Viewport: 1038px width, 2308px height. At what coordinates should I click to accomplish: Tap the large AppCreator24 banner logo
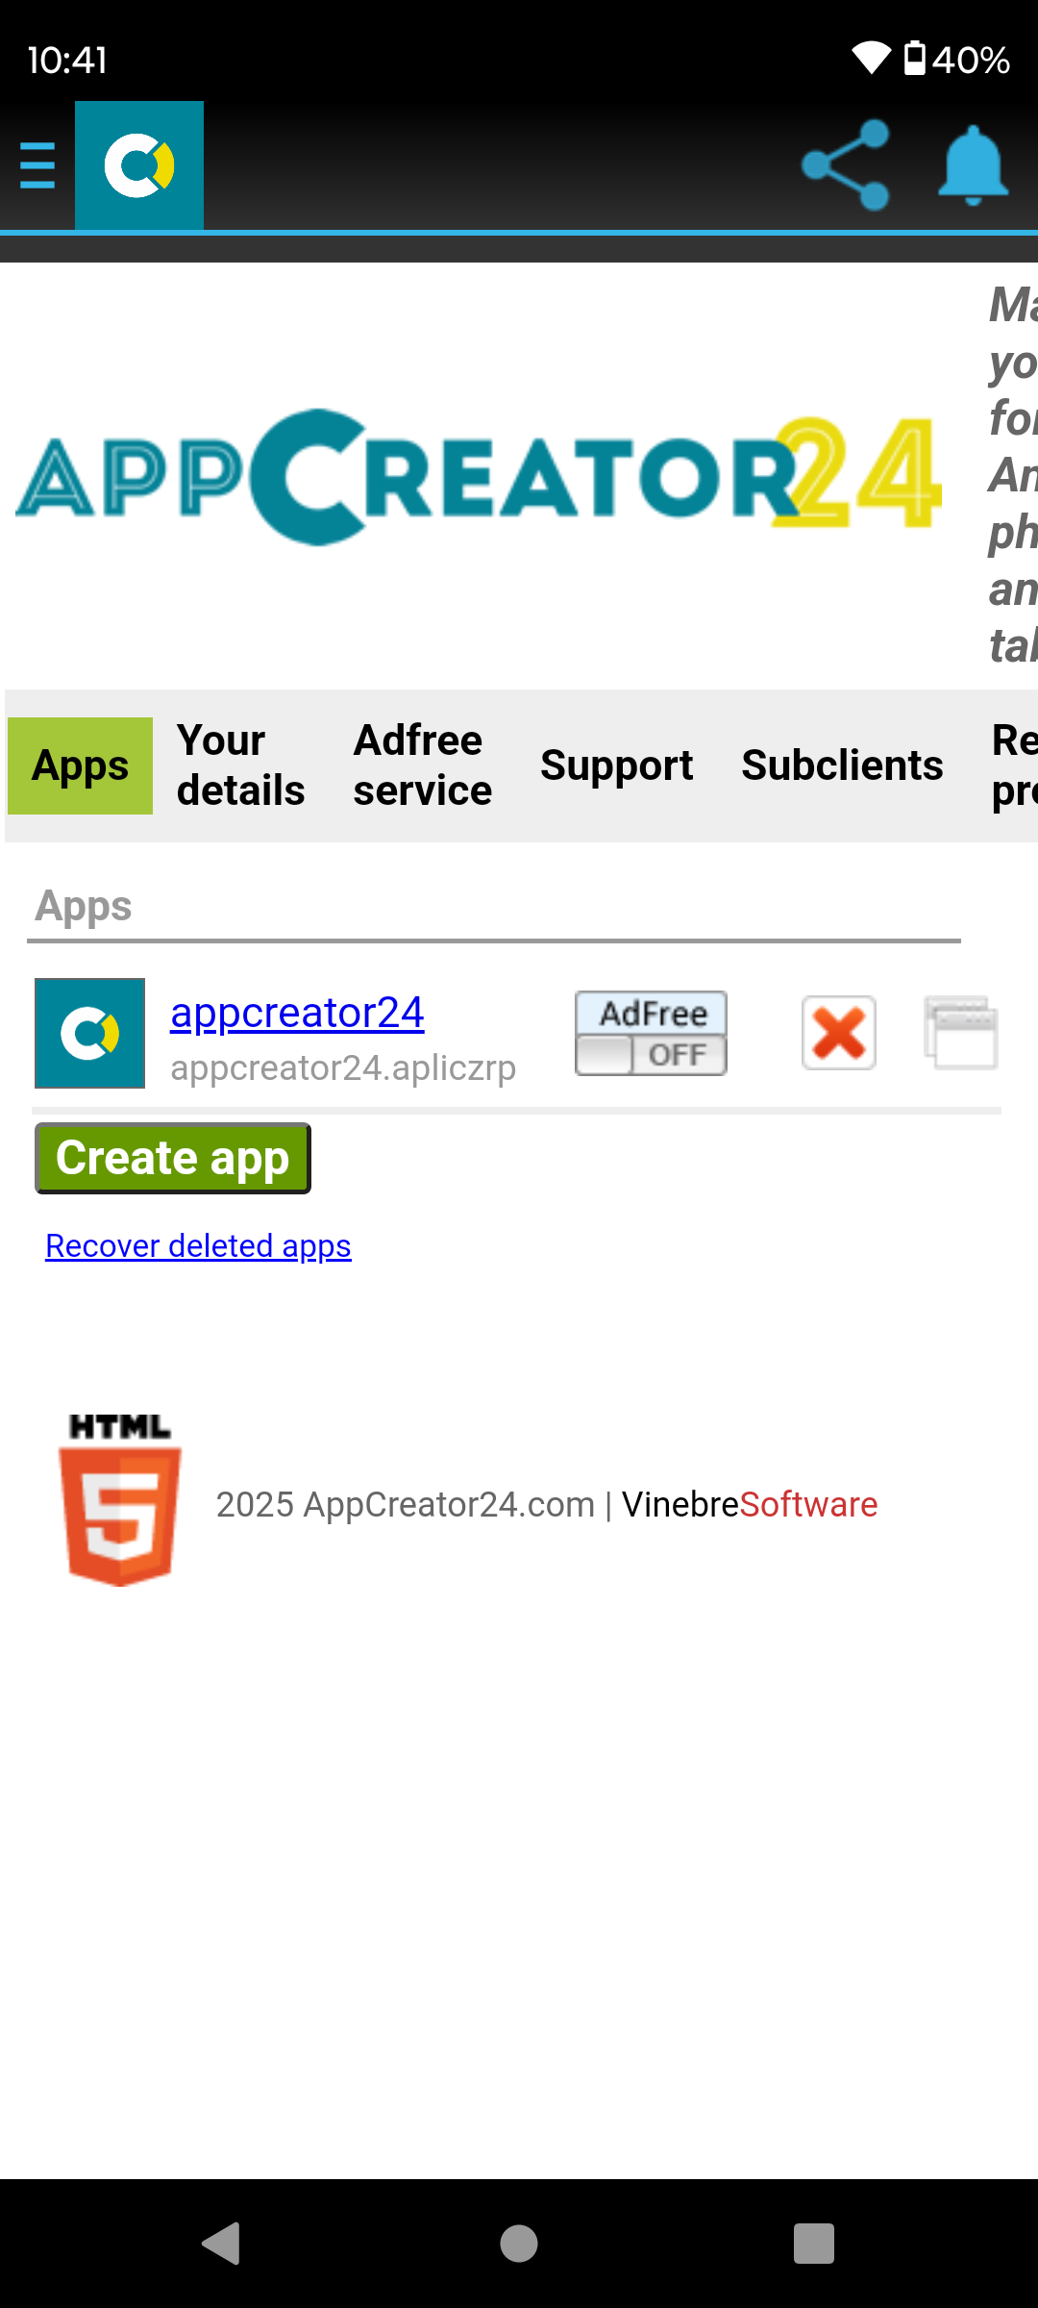[x=479, y=477]
